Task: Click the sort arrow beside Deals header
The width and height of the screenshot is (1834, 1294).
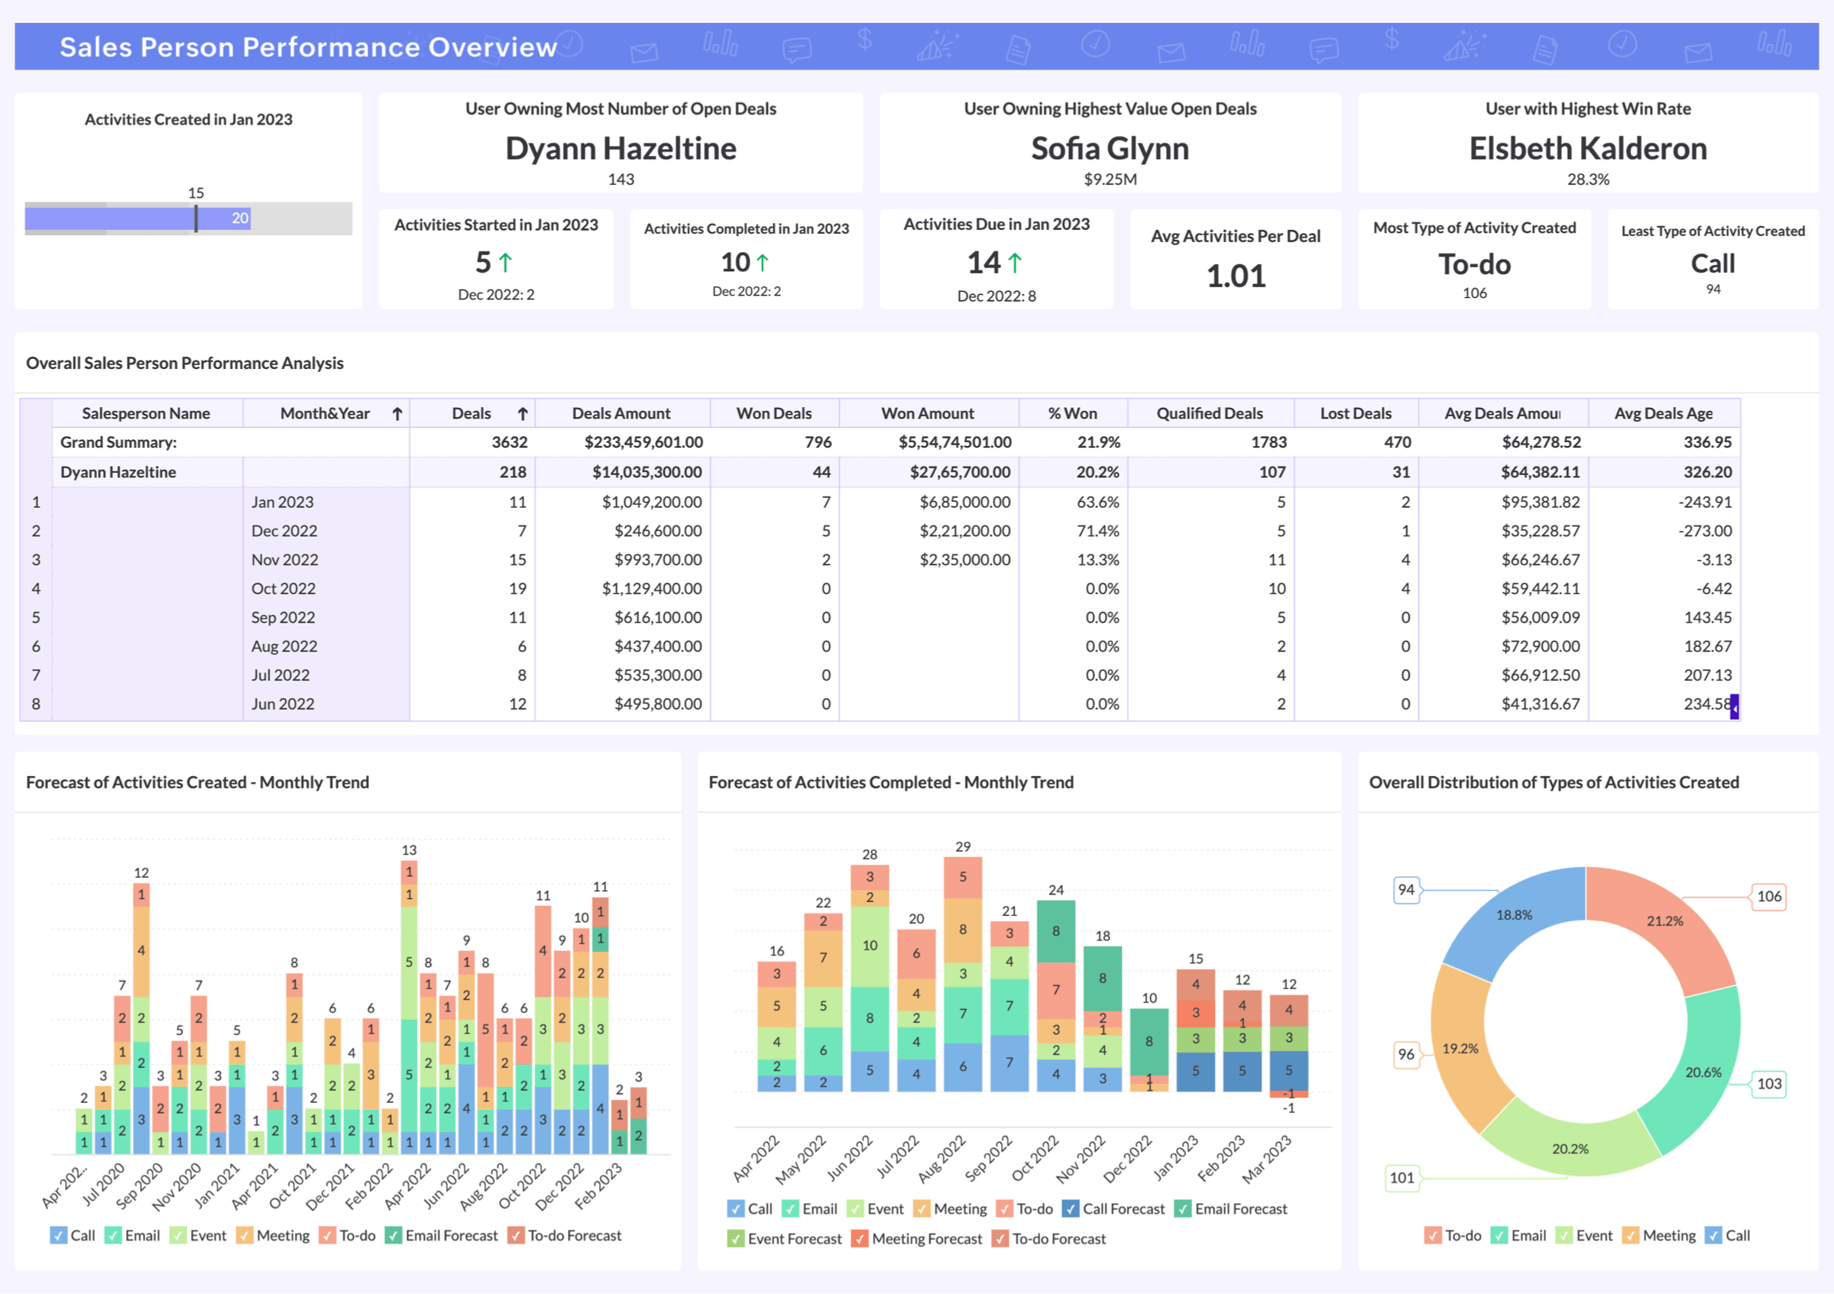Action: tap(523, 413)
